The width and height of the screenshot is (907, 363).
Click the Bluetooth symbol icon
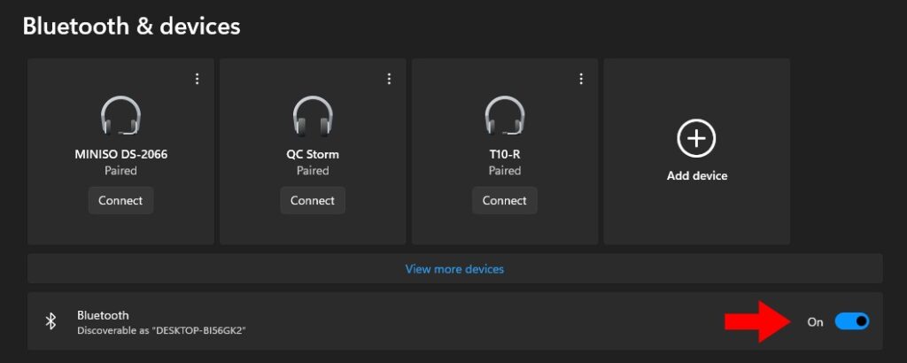click(x=50, y=321)
